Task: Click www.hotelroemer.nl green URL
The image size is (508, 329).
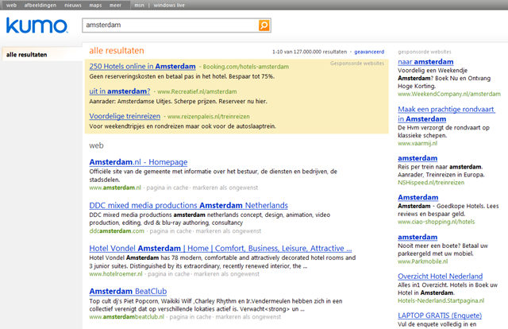Action: 116,274
